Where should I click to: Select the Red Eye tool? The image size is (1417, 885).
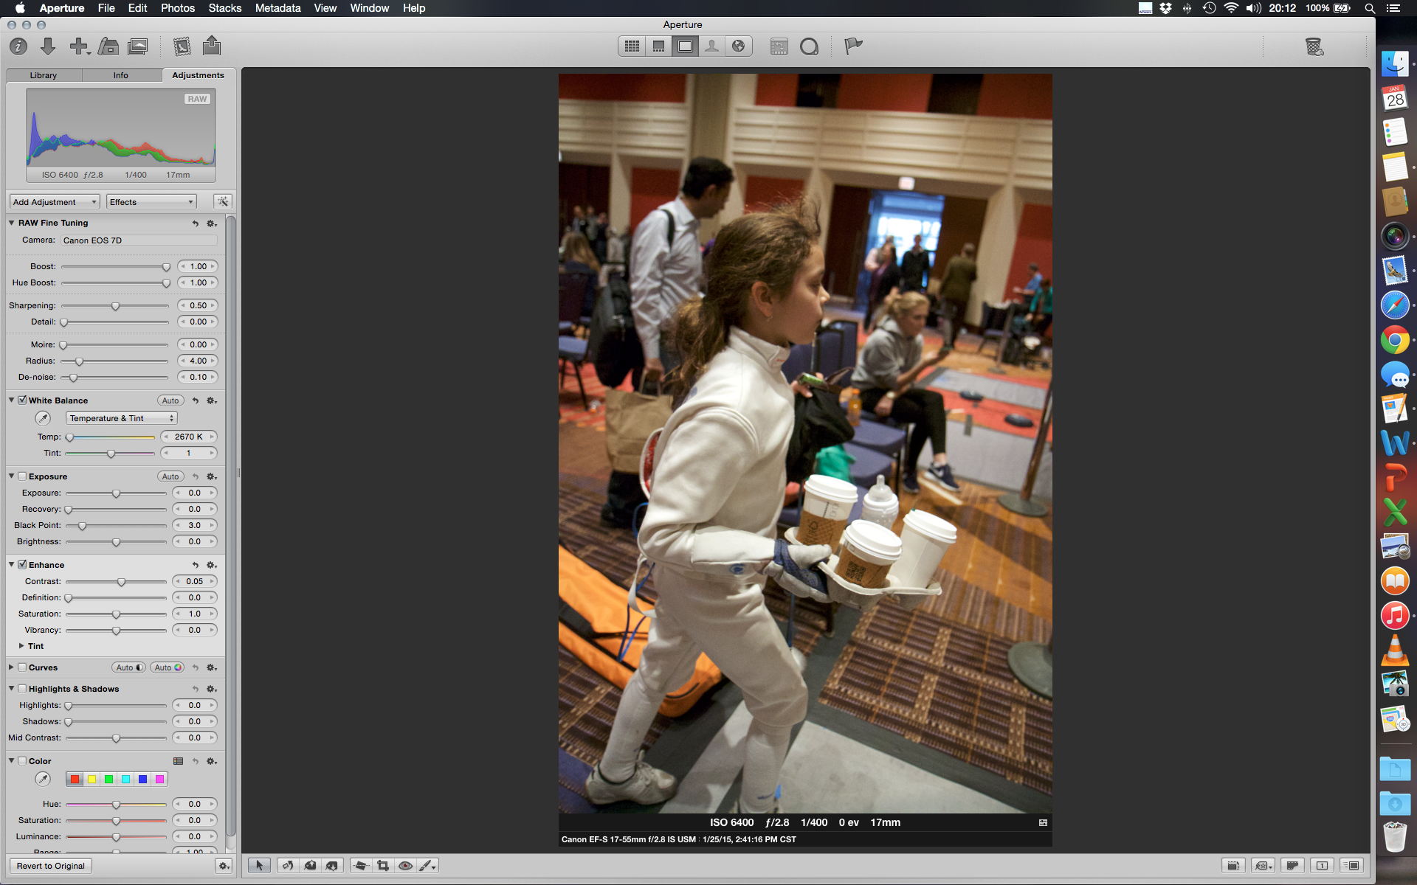point(405,866)
